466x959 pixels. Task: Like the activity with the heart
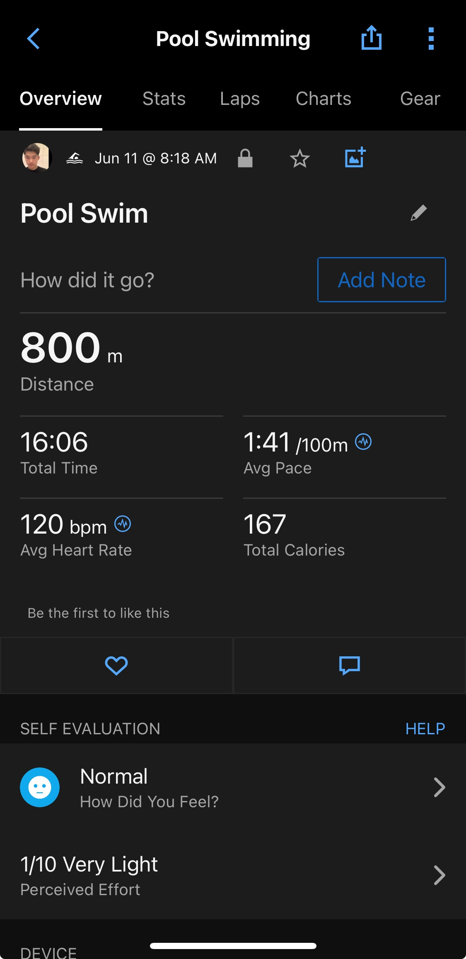116,665
